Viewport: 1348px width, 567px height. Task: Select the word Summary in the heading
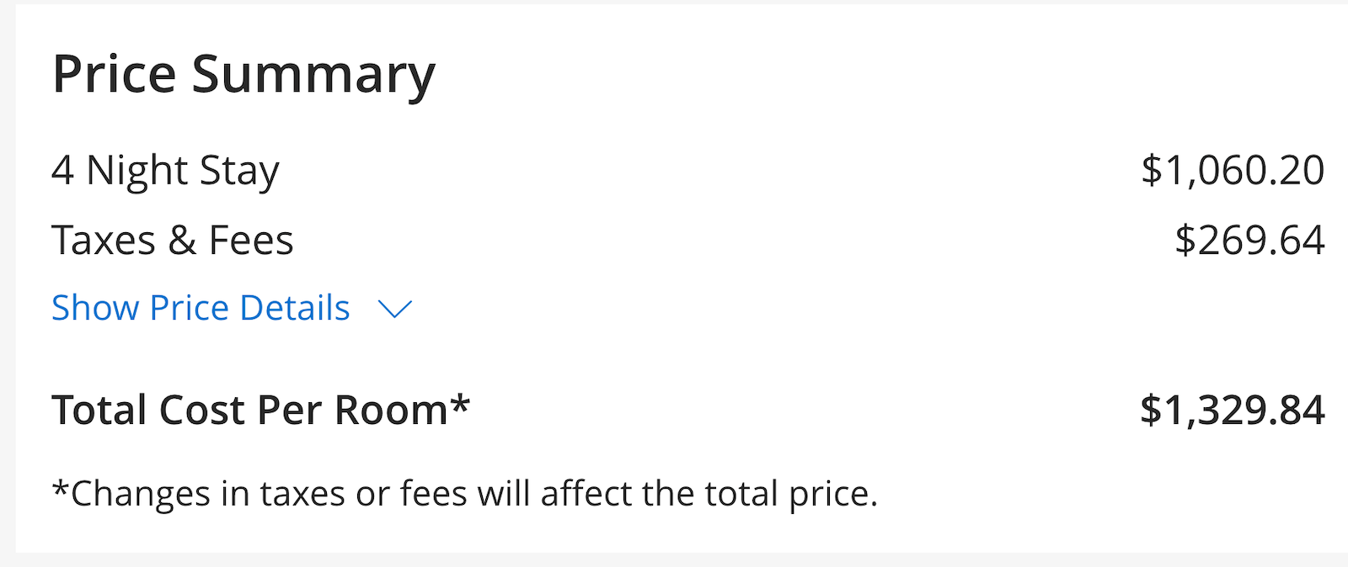tap(313, 74)
